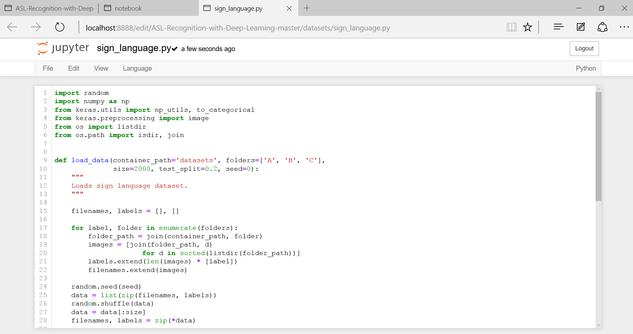Open the File menu

tap(47, 68)
